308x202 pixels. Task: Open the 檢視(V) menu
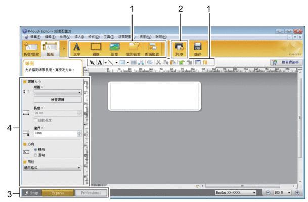(65, 37)
